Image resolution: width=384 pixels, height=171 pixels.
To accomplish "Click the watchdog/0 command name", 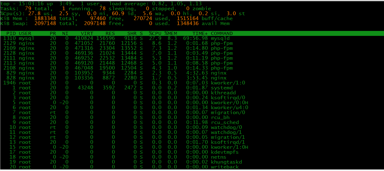I will [226, 127].
